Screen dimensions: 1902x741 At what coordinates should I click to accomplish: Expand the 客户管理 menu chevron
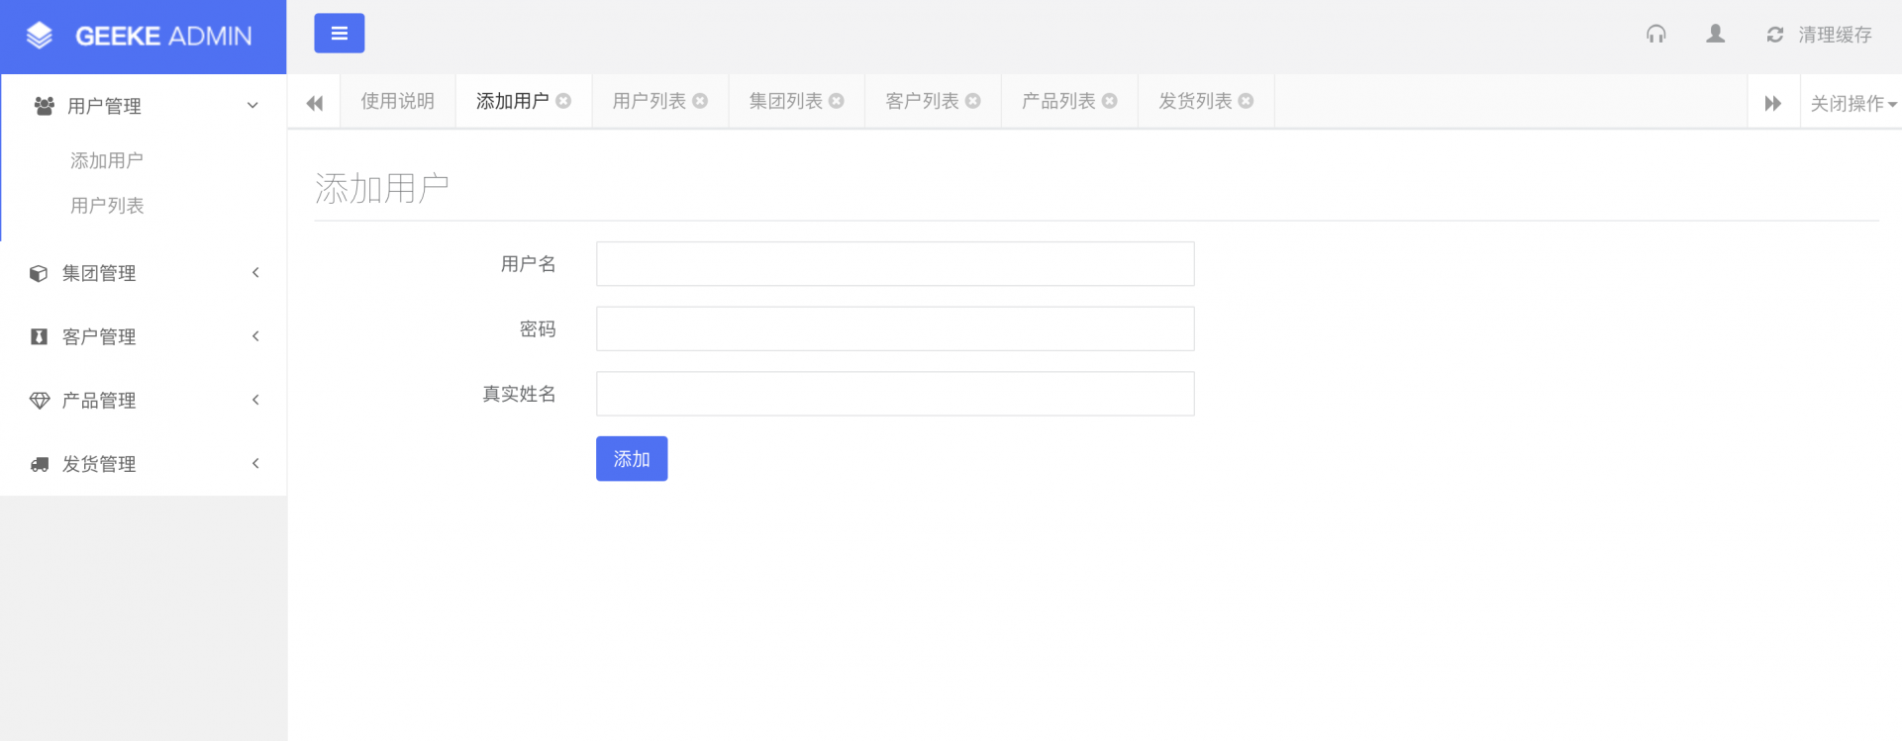(255, 336)
